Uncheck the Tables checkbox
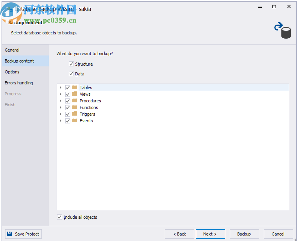Screen dimensions: 297x241 pyautogui.click(x=68, y=87)
